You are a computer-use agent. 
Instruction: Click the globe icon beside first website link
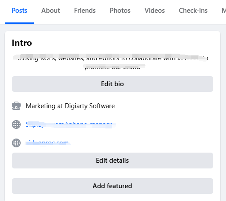(x=16, y=124)
